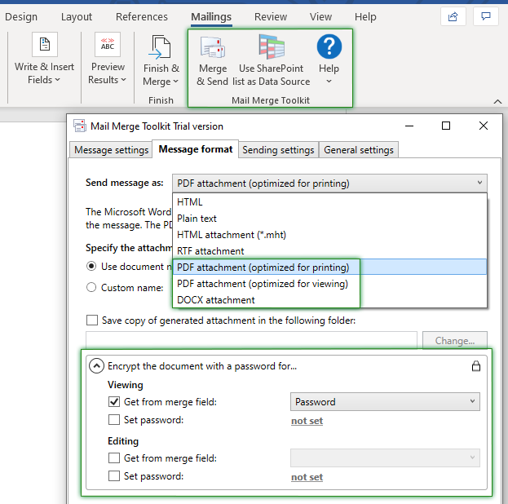Maximize the Mail Merge Toolkit dialog
The image size is (508, 504).
(446, 126)
